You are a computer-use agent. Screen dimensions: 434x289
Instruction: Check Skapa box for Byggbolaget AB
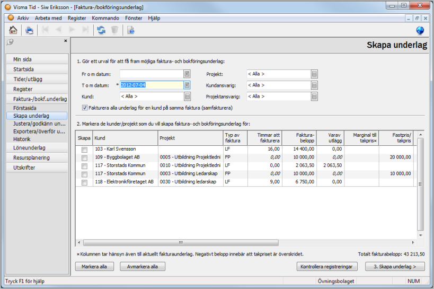pos(84,158)
